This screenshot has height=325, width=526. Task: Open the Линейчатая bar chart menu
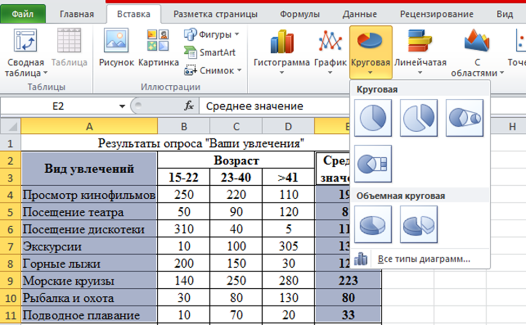click(x=420, y=52)
